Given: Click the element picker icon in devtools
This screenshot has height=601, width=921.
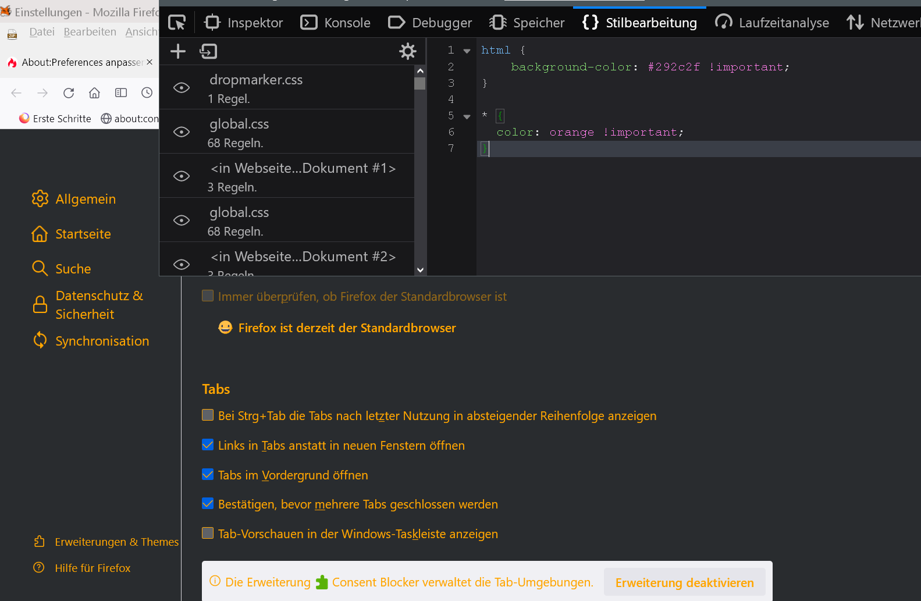Looking at the screenshot, I should 176,23.
